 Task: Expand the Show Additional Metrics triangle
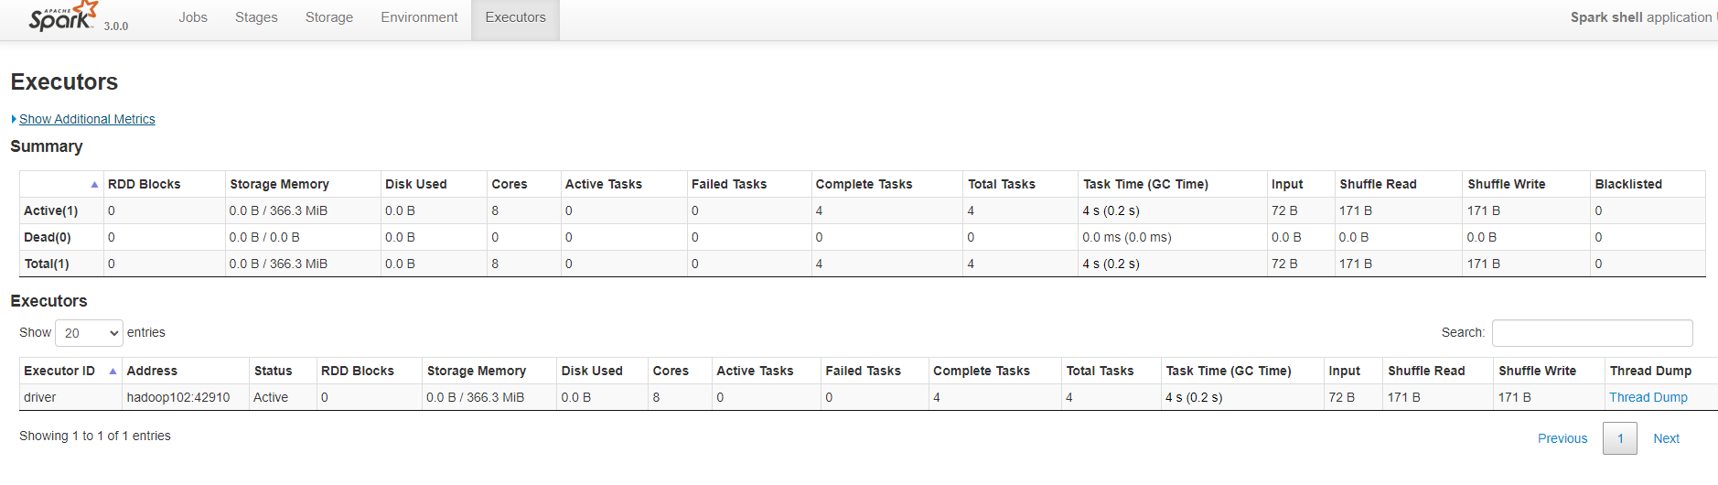(x=14, y=119)
